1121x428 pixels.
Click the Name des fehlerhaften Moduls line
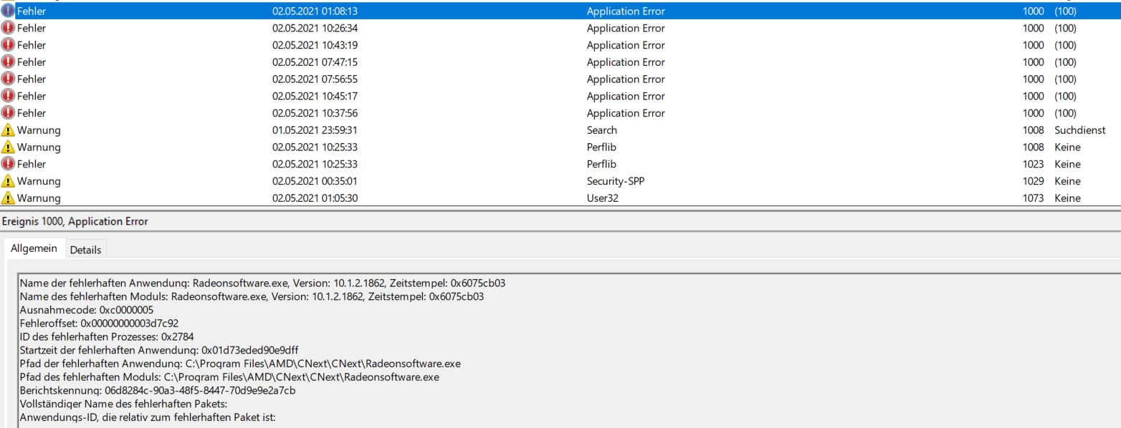(252, 296)
